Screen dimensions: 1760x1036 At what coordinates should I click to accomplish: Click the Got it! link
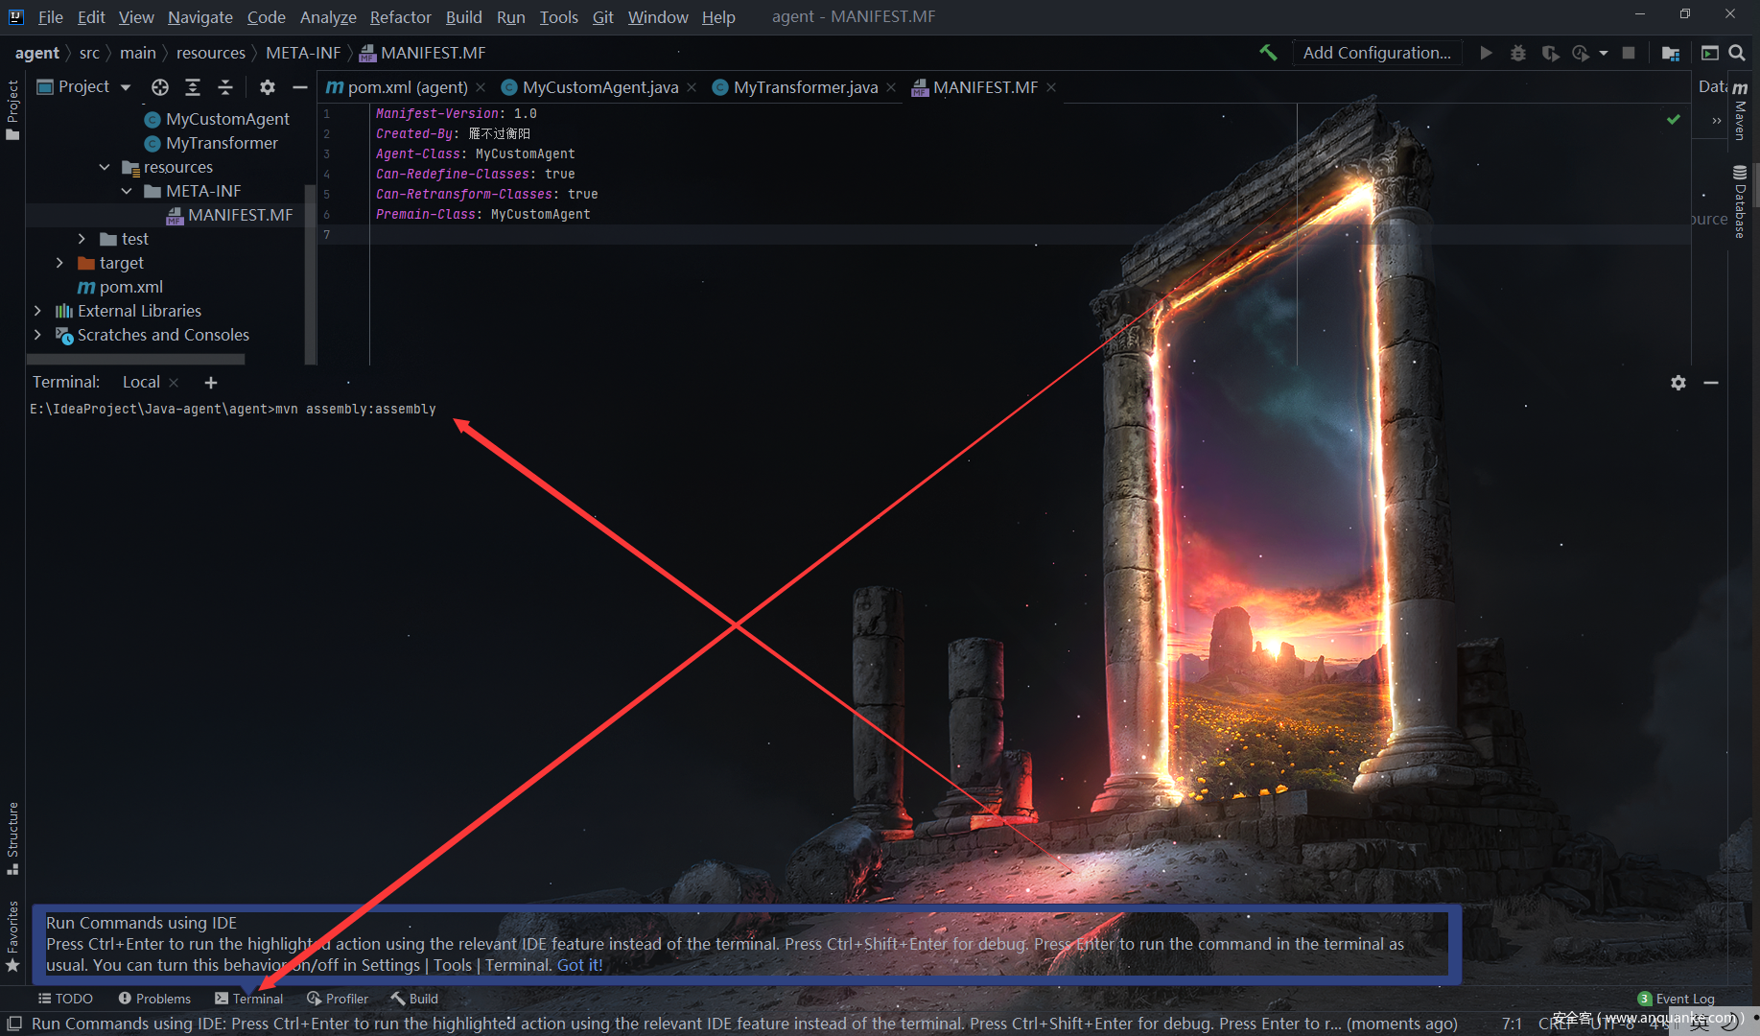pyautogui.click(x=579, y=965)
